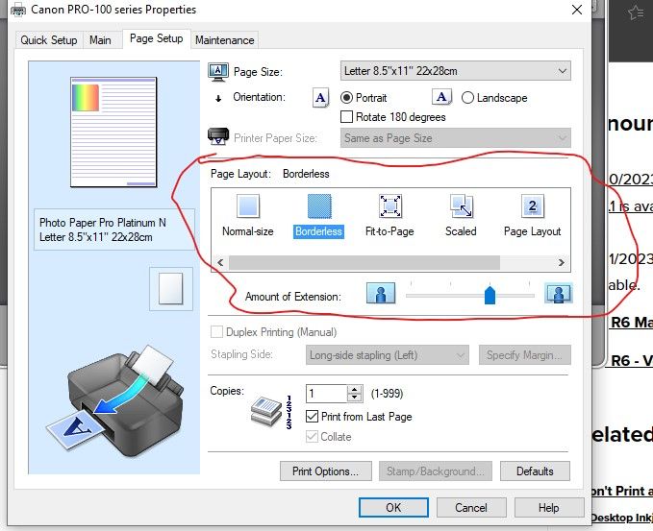Toggle Duplex Printing (Manual) checkbox

point(216,332)
